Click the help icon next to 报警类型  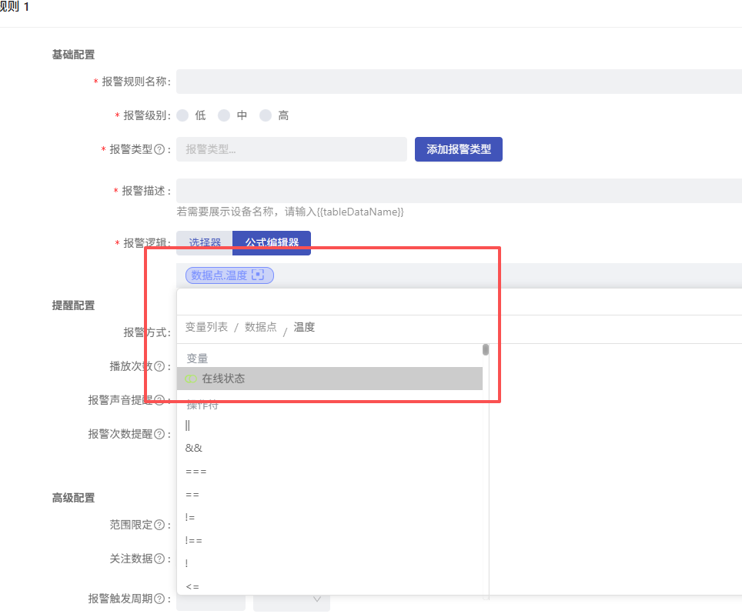[x=159, y=149]
